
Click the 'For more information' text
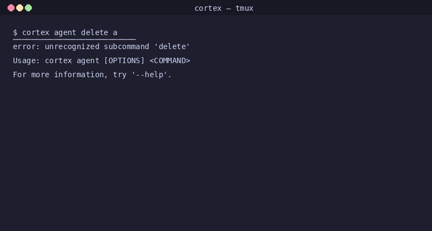[x=58, y=74]
